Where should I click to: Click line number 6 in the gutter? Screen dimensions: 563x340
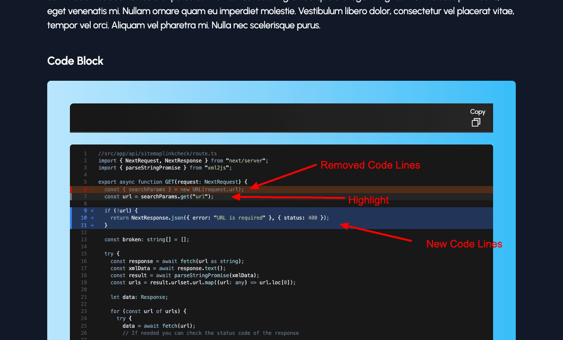click(85, 189)
